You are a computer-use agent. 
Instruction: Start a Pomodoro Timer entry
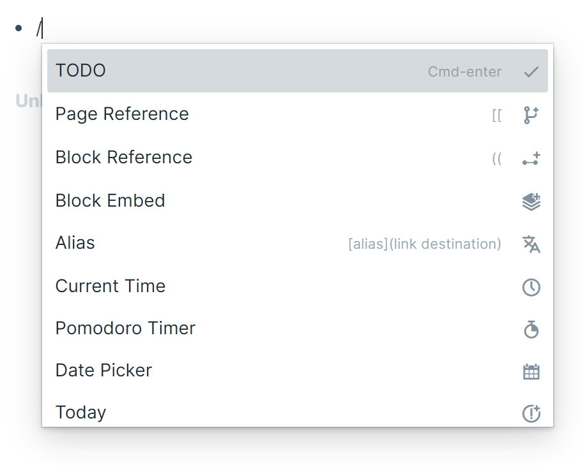(x=125, y=328)
